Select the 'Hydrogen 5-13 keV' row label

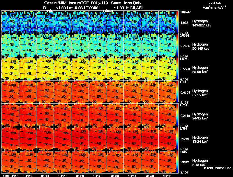[x=200, y=163]
